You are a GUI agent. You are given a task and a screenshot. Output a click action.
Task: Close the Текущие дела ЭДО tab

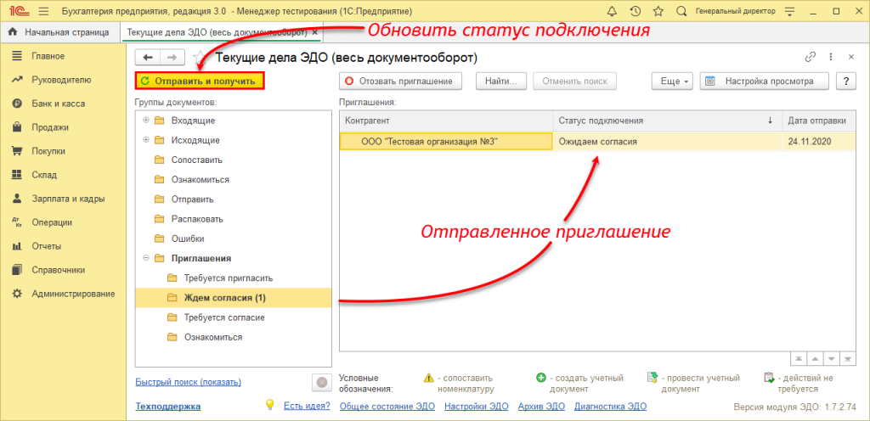point(315,32)
